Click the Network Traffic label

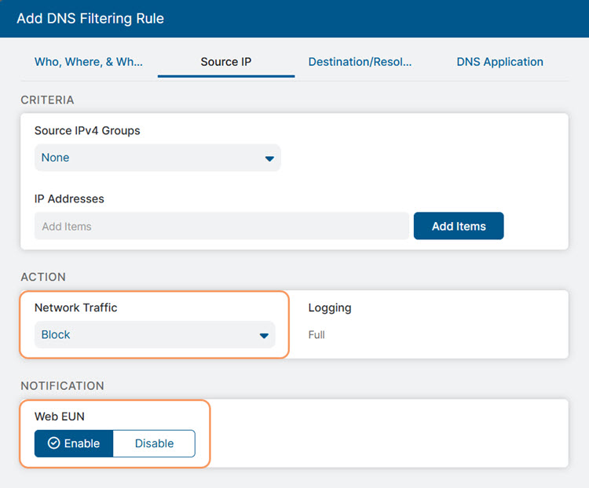click(x=75, y=308)
